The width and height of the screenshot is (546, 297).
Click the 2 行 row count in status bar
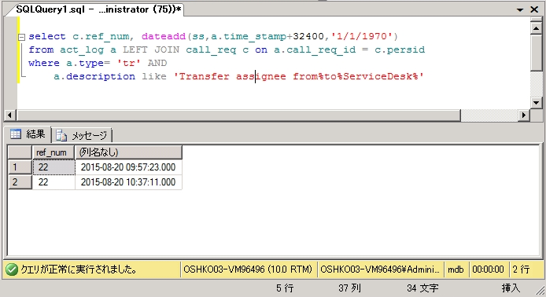coord(522,269)
